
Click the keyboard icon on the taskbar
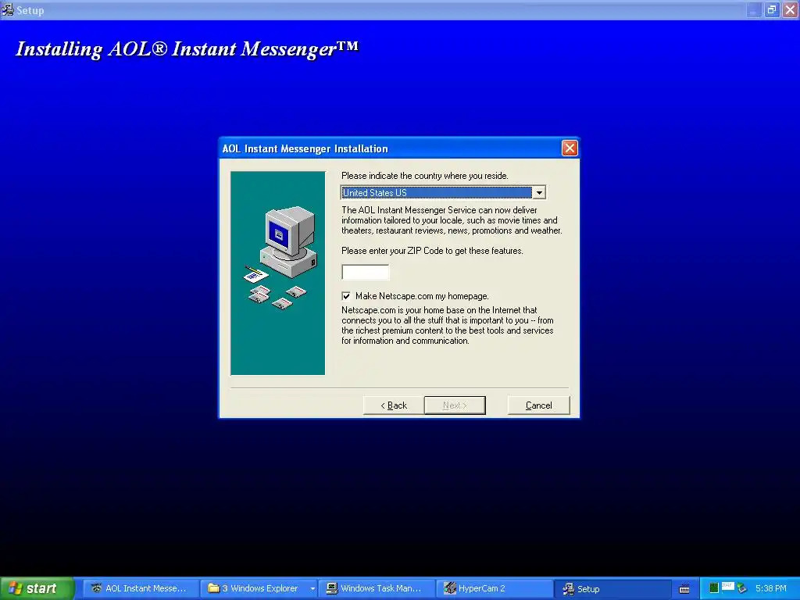click(x=684, y=589)
